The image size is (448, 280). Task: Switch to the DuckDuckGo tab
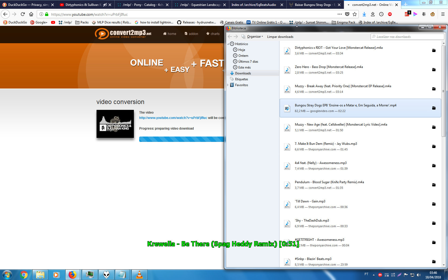27,5
